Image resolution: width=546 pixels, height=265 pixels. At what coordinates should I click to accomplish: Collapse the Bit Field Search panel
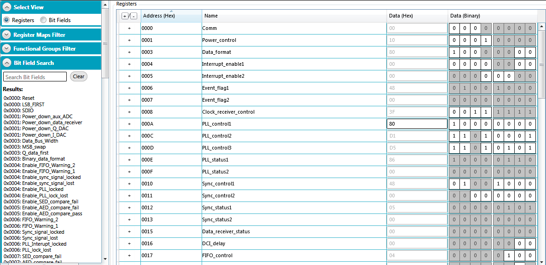[7, 63]
